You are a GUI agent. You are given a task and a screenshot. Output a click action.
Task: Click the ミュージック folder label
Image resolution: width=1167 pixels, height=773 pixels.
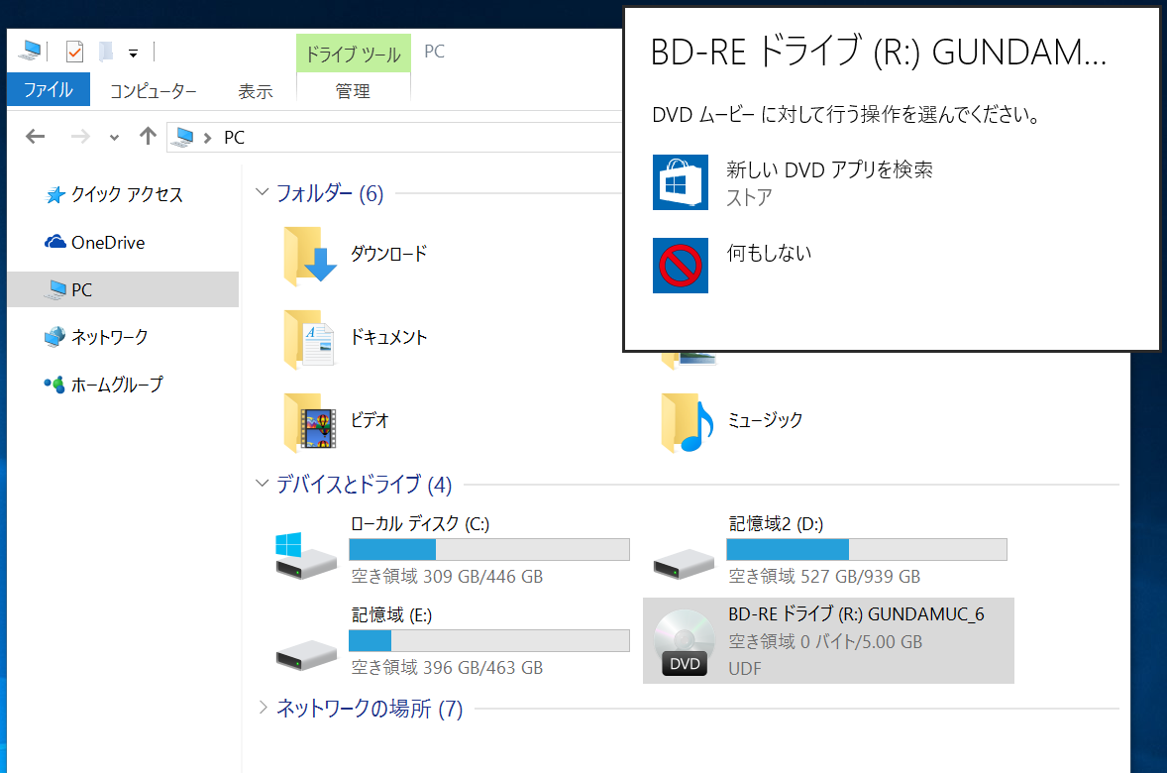pos(765,420)
